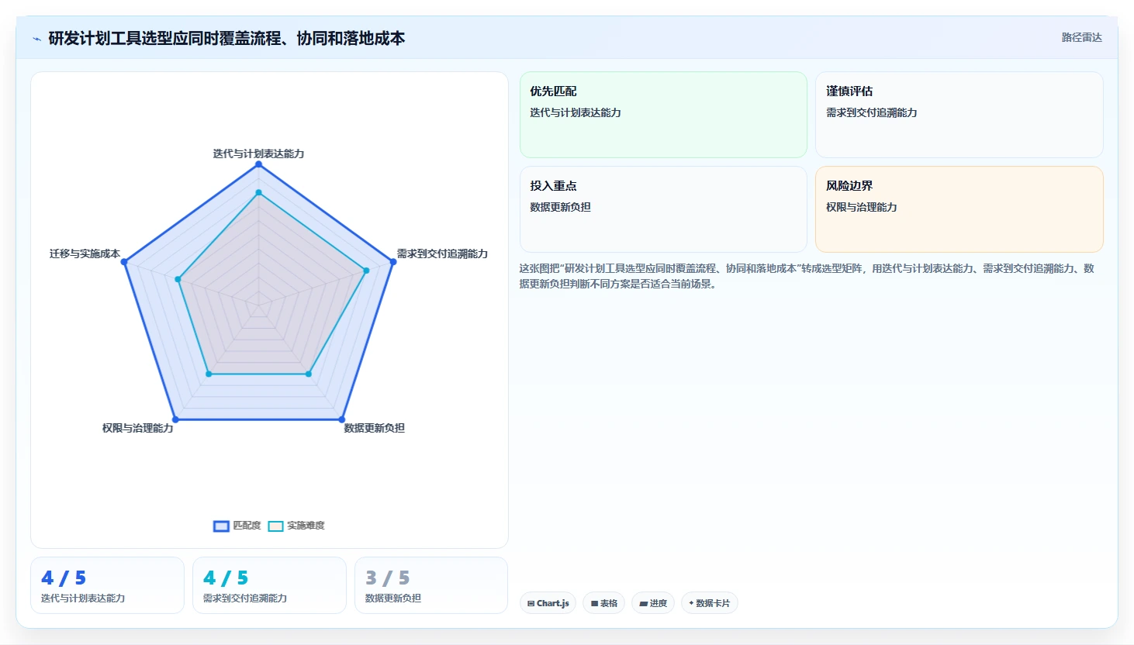This screenshot has height=645, width=1134.
Task: Select the 进度 tag chip
Action: pyautogui.click(x=653, y=603)
